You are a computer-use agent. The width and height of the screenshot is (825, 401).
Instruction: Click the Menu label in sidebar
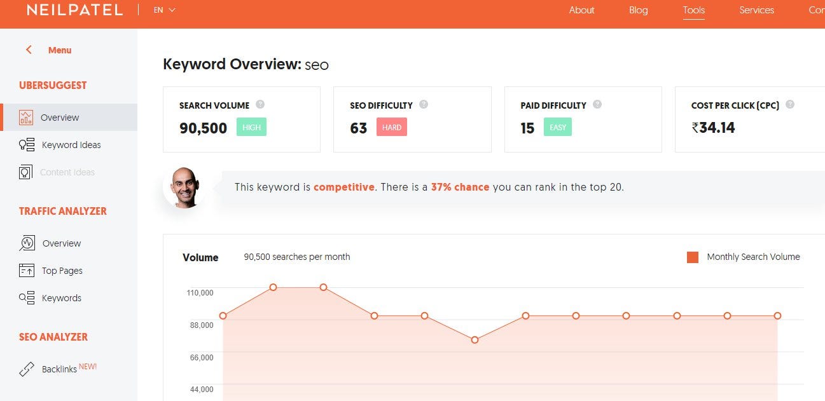(x=60, y=50)
